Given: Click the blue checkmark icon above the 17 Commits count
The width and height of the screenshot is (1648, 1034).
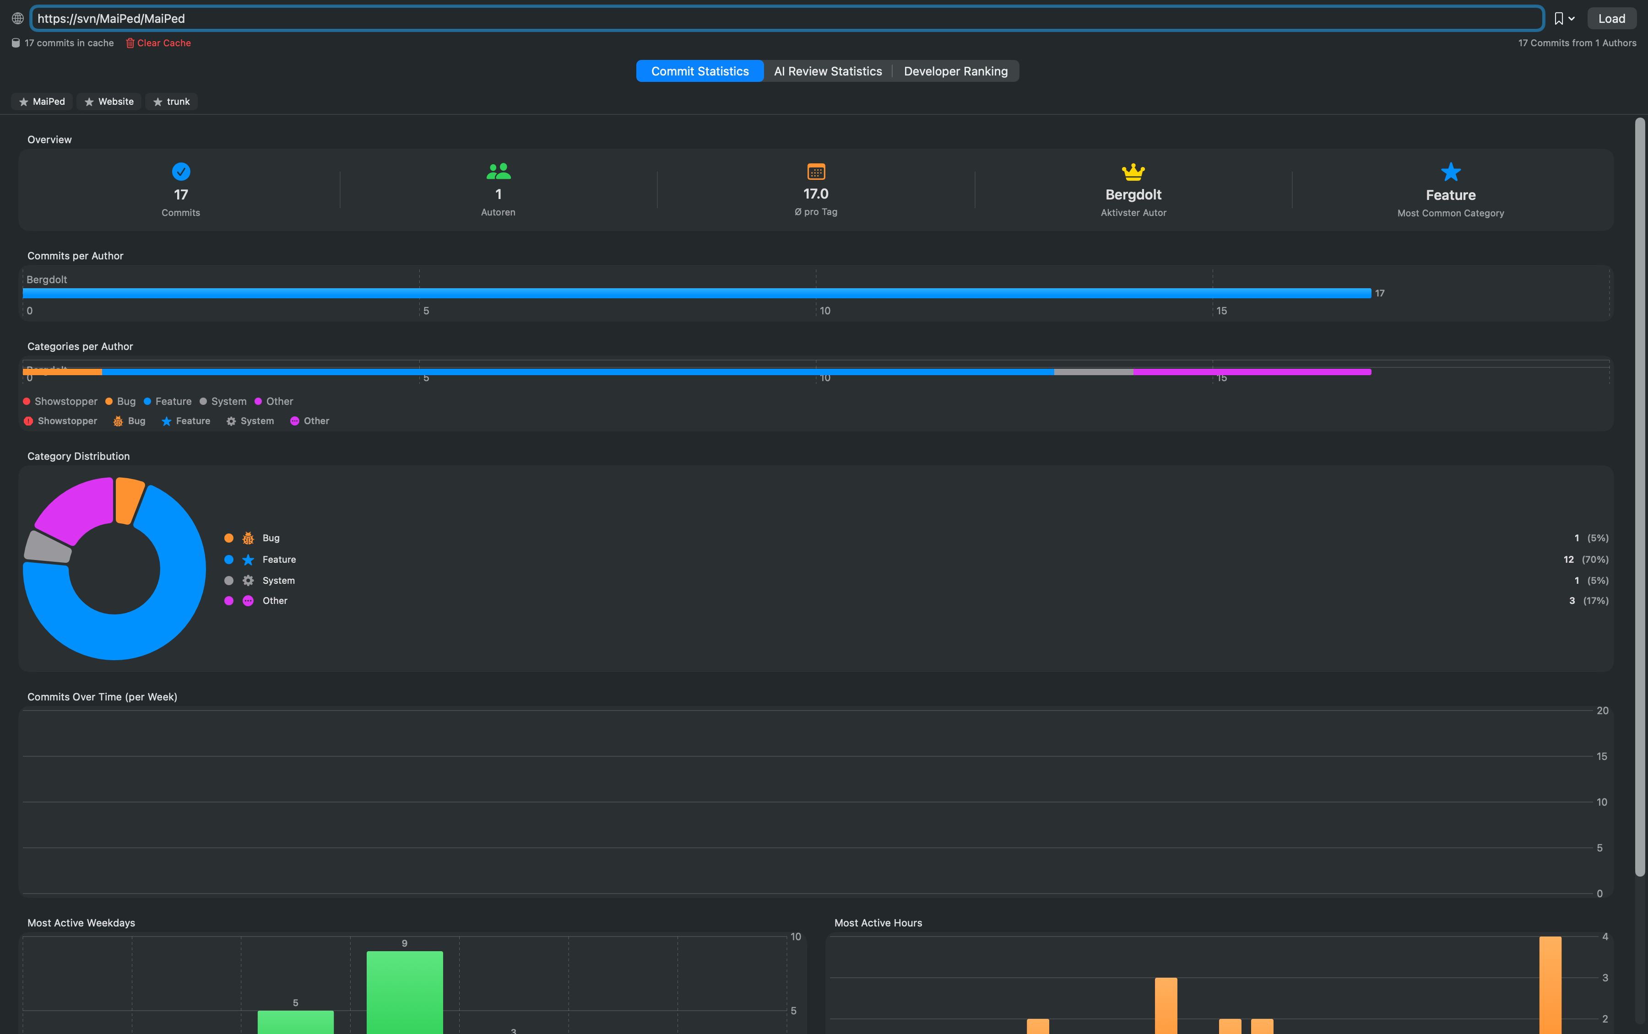Looking at the screenshot, I should [x=181, y=171].
